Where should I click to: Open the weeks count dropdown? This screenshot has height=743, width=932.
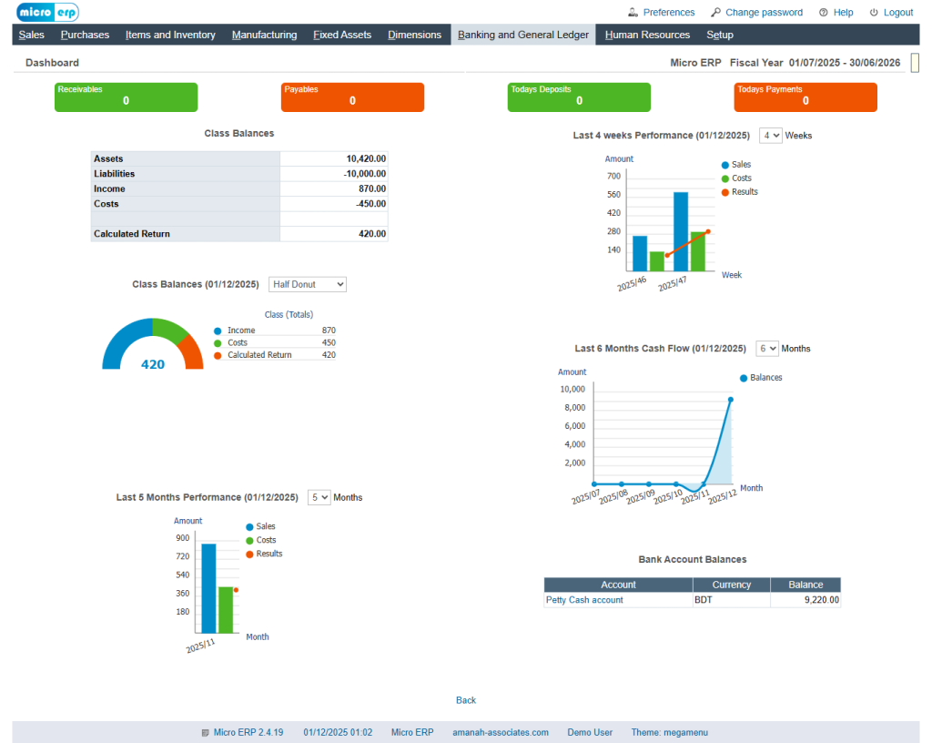[x=771, y=136]
